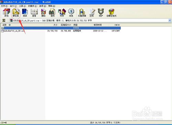Restore down the WinRAR window
Viewport: 172px width, 125px height.
[x=166, y=2]
